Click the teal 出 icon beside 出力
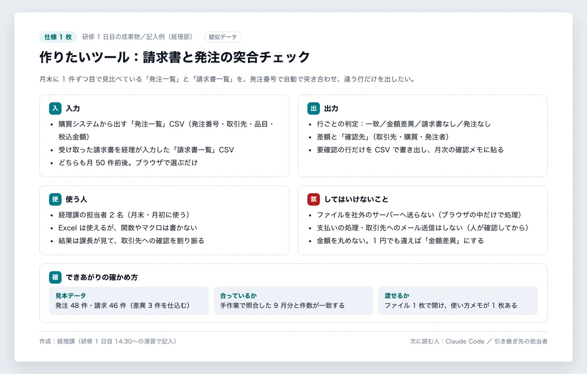This screenshot has width=587, height=374. tap(314, 108)
